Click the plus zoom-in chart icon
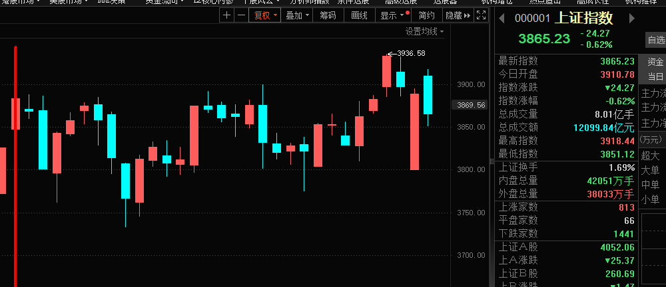This screenshot has width=666, height=287. point(227,15)
